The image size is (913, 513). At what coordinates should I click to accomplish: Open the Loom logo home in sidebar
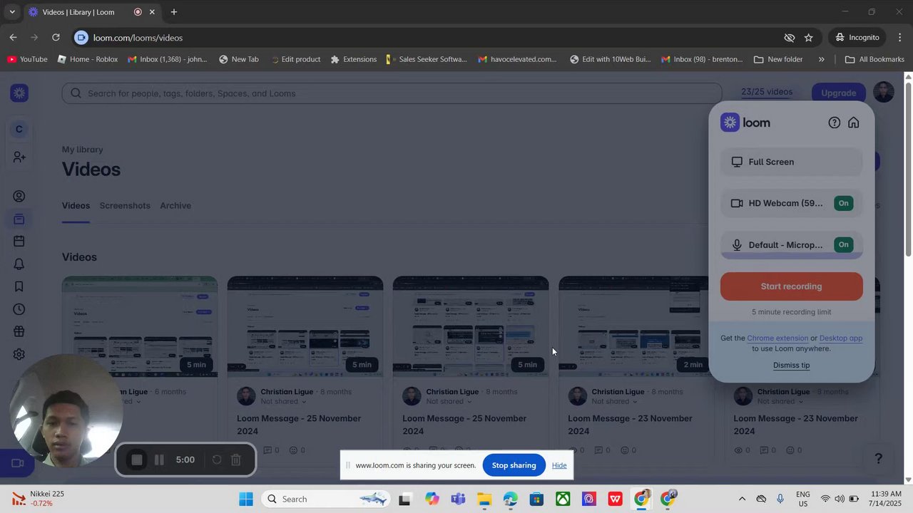(x=20, y=93)
